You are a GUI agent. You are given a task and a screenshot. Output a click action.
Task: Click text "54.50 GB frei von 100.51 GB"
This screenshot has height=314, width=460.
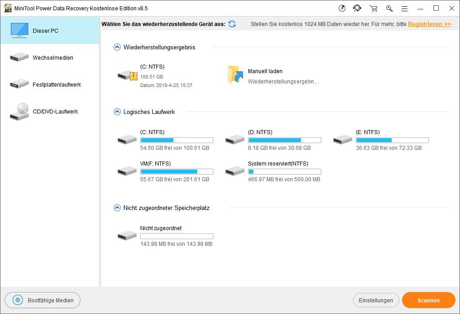[x=175, y=148]
